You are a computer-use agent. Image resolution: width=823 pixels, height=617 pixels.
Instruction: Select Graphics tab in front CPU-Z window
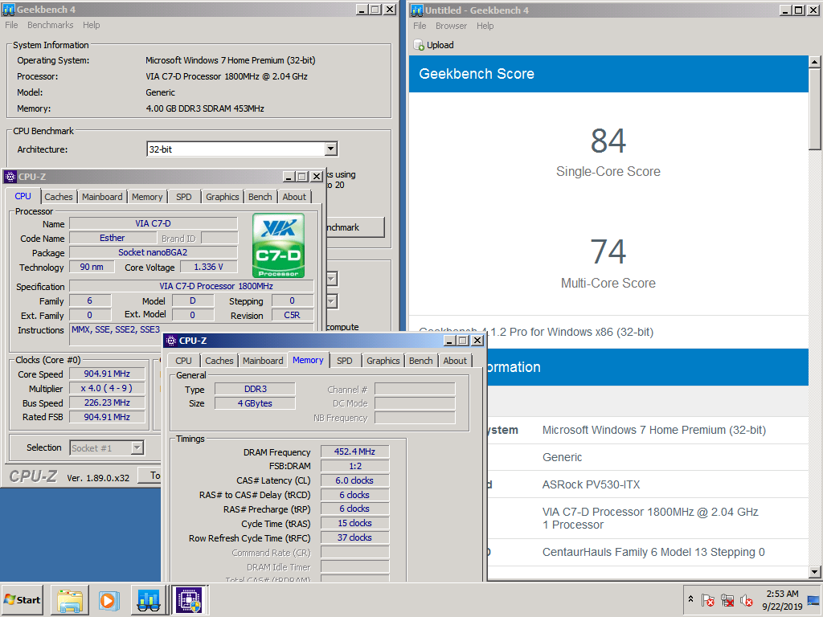tap(383, 361)
